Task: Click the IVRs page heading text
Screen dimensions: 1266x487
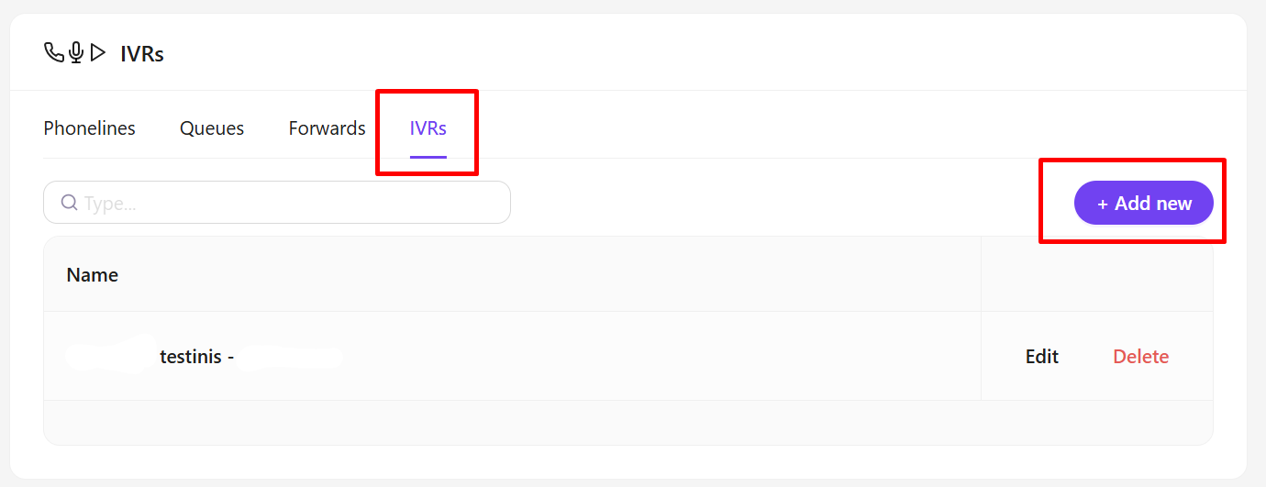Action: pos(142,54)
